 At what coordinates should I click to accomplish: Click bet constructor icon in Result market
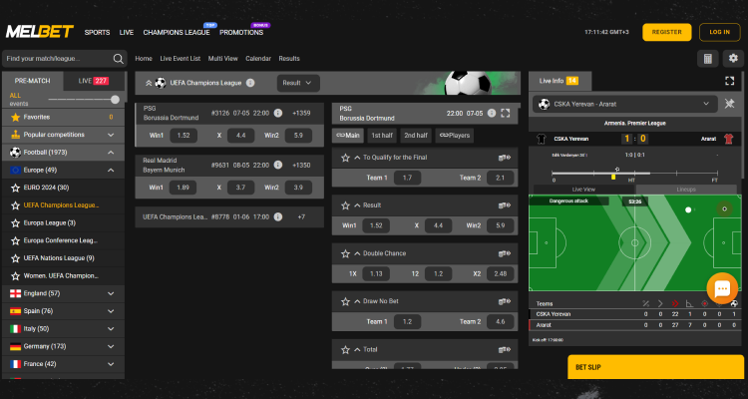click(505, 205)
